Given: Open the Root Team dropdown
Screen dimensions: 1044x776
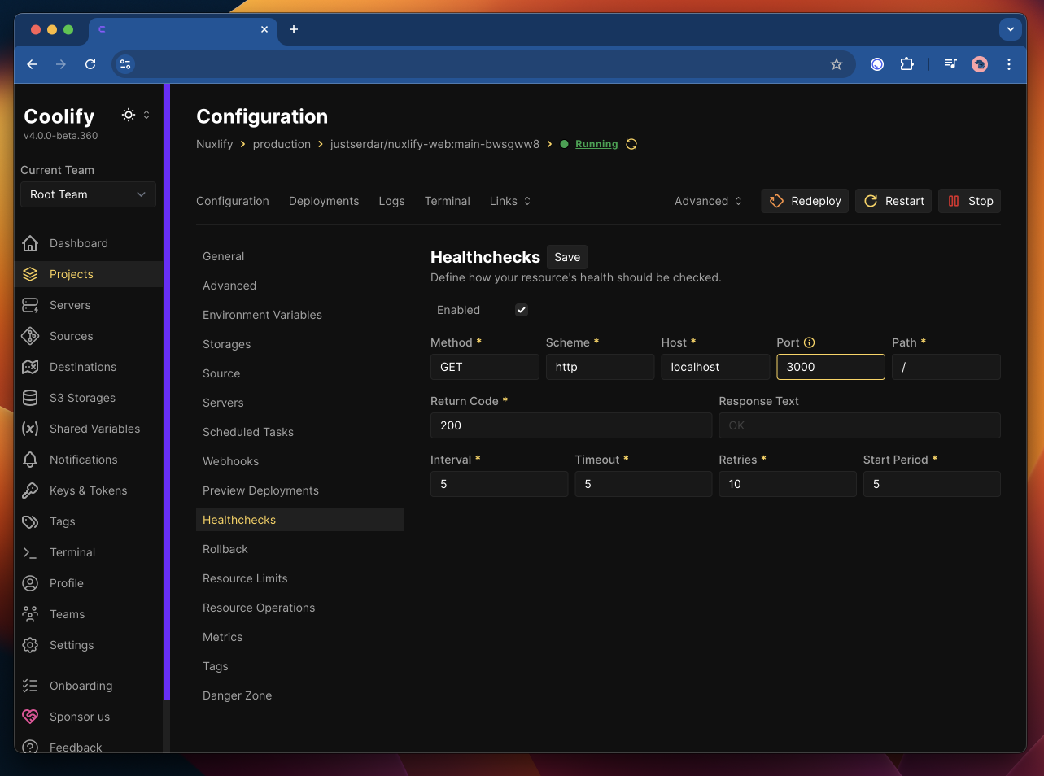Looking at the screenshot, I should [x=88, y=194].
